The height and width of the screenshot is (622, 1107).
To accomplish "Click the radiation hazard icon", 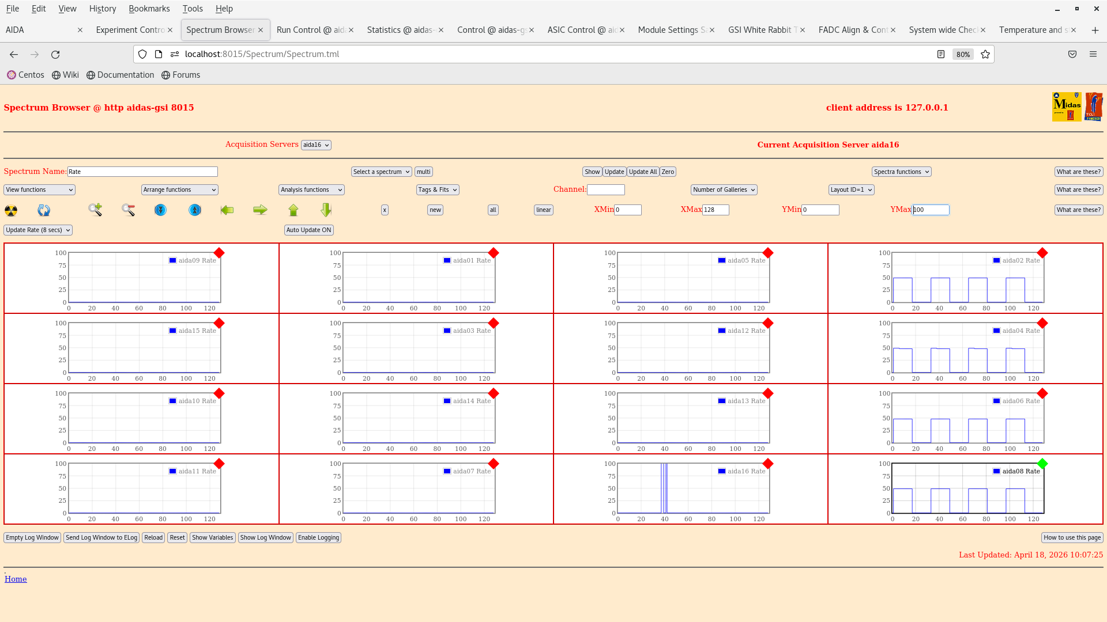I will [11, 210].
